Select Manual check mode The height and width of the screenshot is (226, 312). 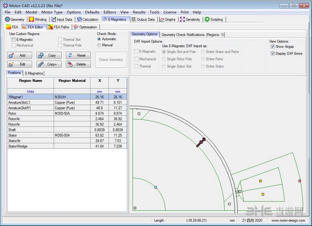coord(99,45)
